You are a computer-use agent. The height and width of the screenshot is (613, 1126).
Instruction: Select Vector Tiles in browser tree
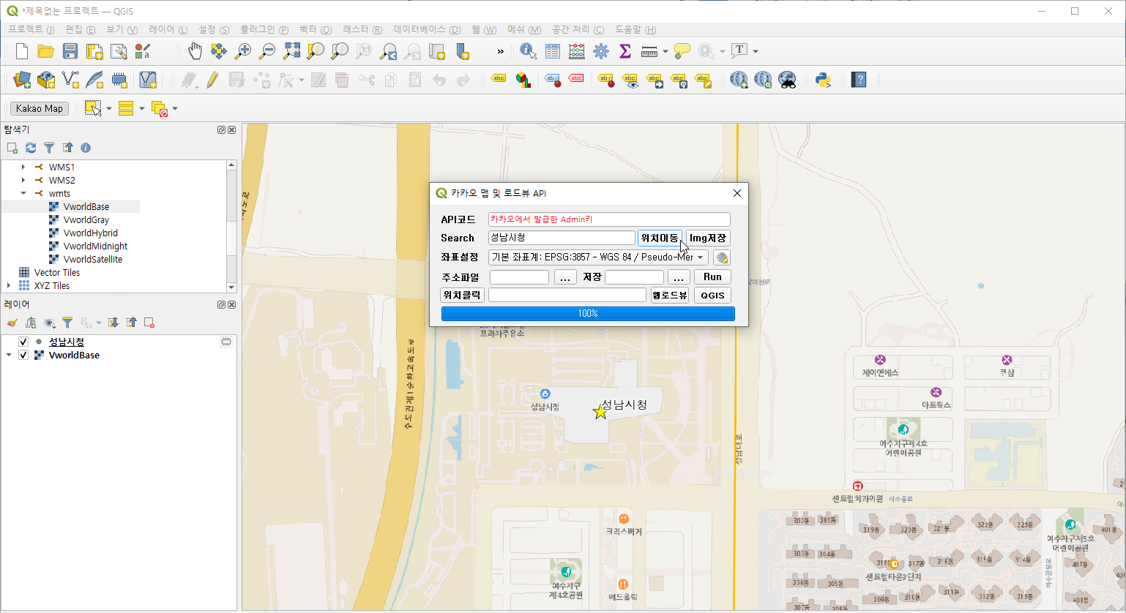(x=57, y=272)
